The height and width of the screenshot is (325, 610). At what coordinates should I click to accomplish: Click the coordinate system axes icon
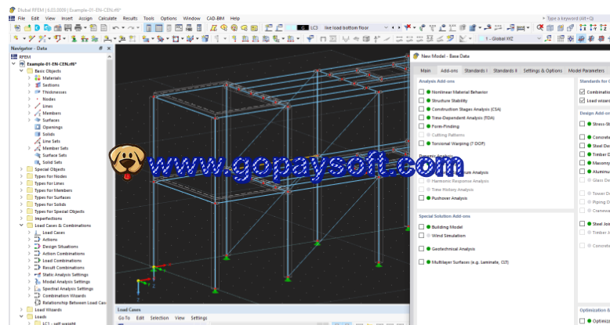(x=548, y=38)
